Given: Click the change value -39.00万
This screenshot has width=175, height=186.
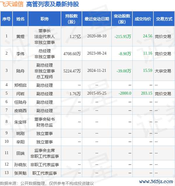Looking at the screenshot, I should [x=124, y=71].
